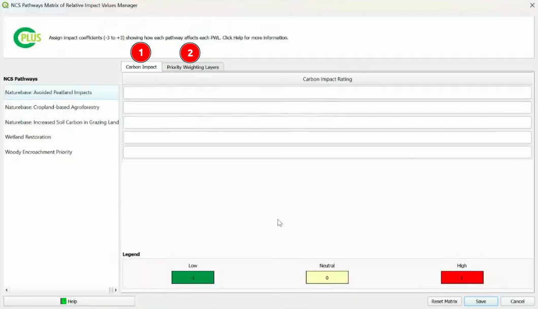Click the QGIS icon in the title bar

[6, 5]
